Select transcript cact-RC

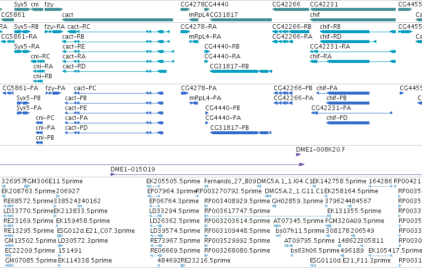(119, 32)
